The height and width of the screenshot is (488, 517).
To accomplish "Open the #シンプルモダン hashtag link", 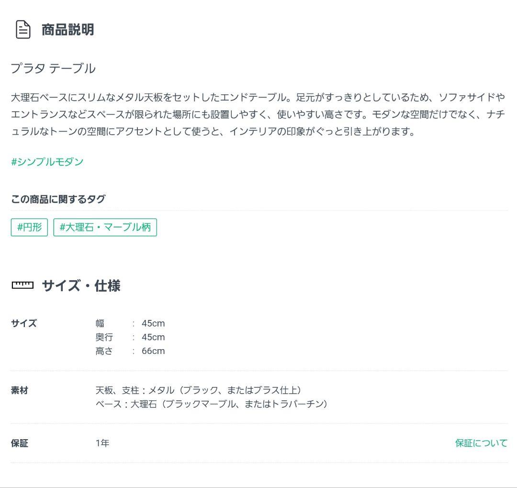I will coord(47,162).
